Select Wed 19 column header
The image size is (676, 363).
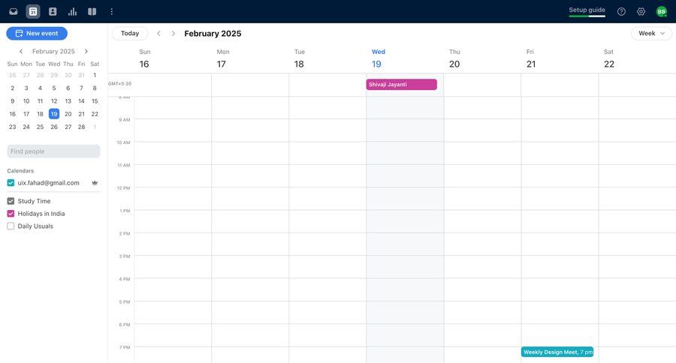tap(378, 58)
